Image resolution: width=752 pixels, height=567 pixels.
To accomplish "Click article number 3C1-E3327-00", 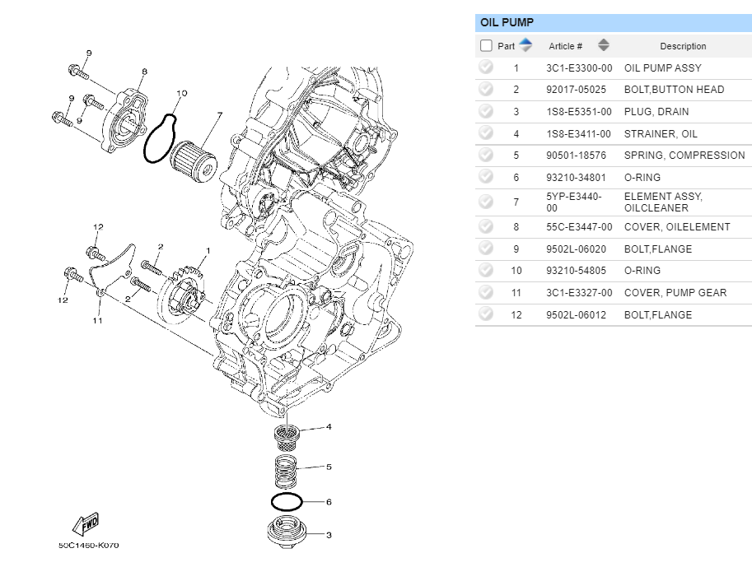I will click(x=579, y=292).
